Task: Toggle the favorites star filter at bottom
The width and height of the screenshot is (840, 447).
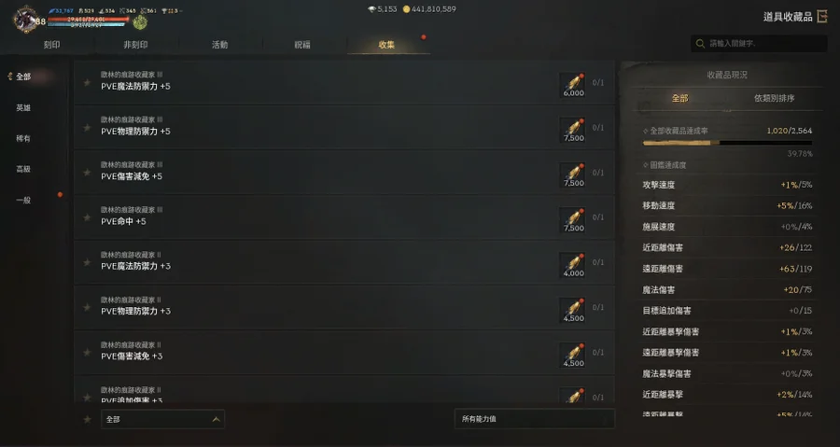Action: [87, 419]
